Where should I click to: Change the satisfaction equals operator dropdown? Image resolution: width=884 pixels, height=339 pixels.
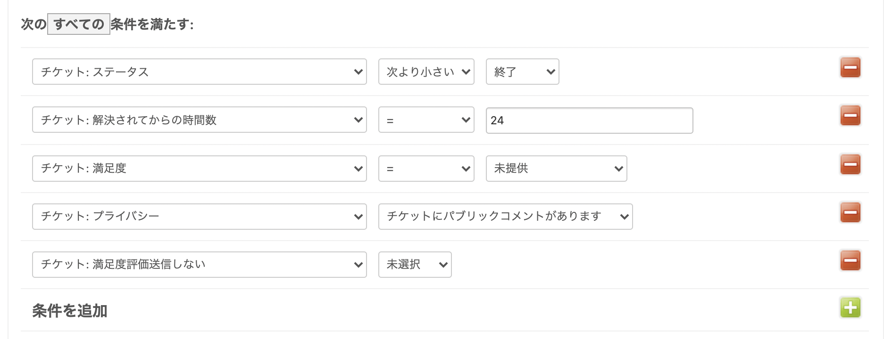(426, 169)
